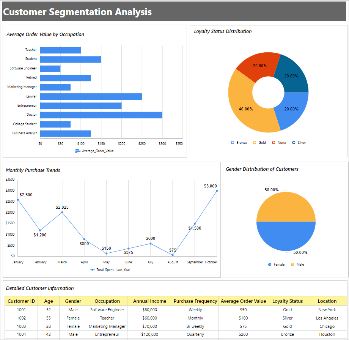Click the Gender column header
Image resolution: width=349 pixels, height=340 pixels.
click(73, 301)
